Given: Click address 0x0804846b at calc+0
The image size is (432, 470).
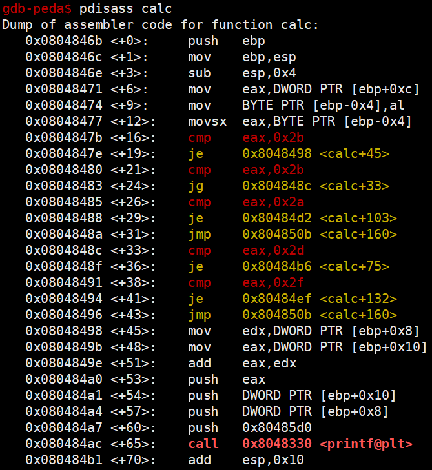Looking at the screenshot, I should click(x=64, y=41).
